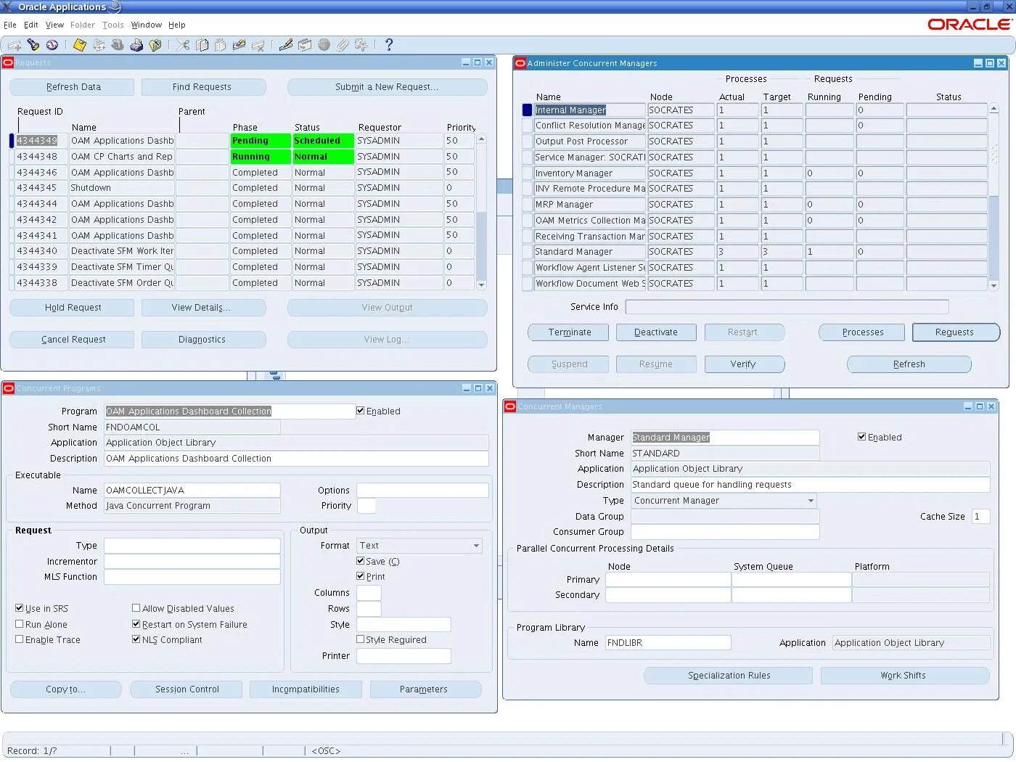Open the View menu
This screenshot has height=762, width=1016.
pos(55,25)
